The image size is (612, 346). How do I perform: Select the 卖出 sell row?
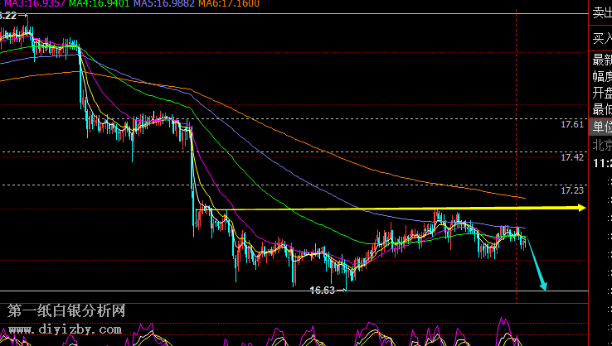(601, 12)
